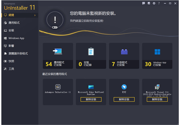Click the 釘釘 DingTalk app icon
This screenshot has height=125, width=180.
click(124, 87)
